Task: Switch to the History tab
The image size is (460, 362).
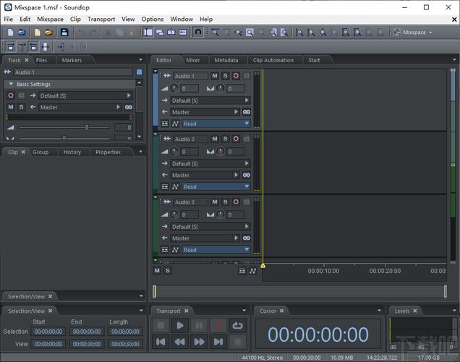Action: point(72,152)
